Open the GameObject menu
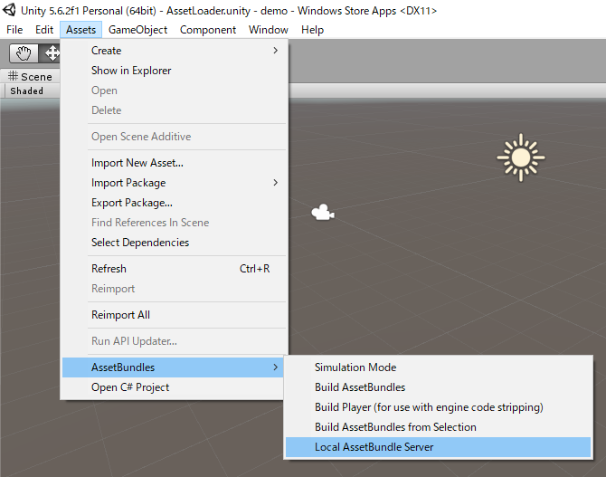The image size is (606, 477). [x=137, y=30]
